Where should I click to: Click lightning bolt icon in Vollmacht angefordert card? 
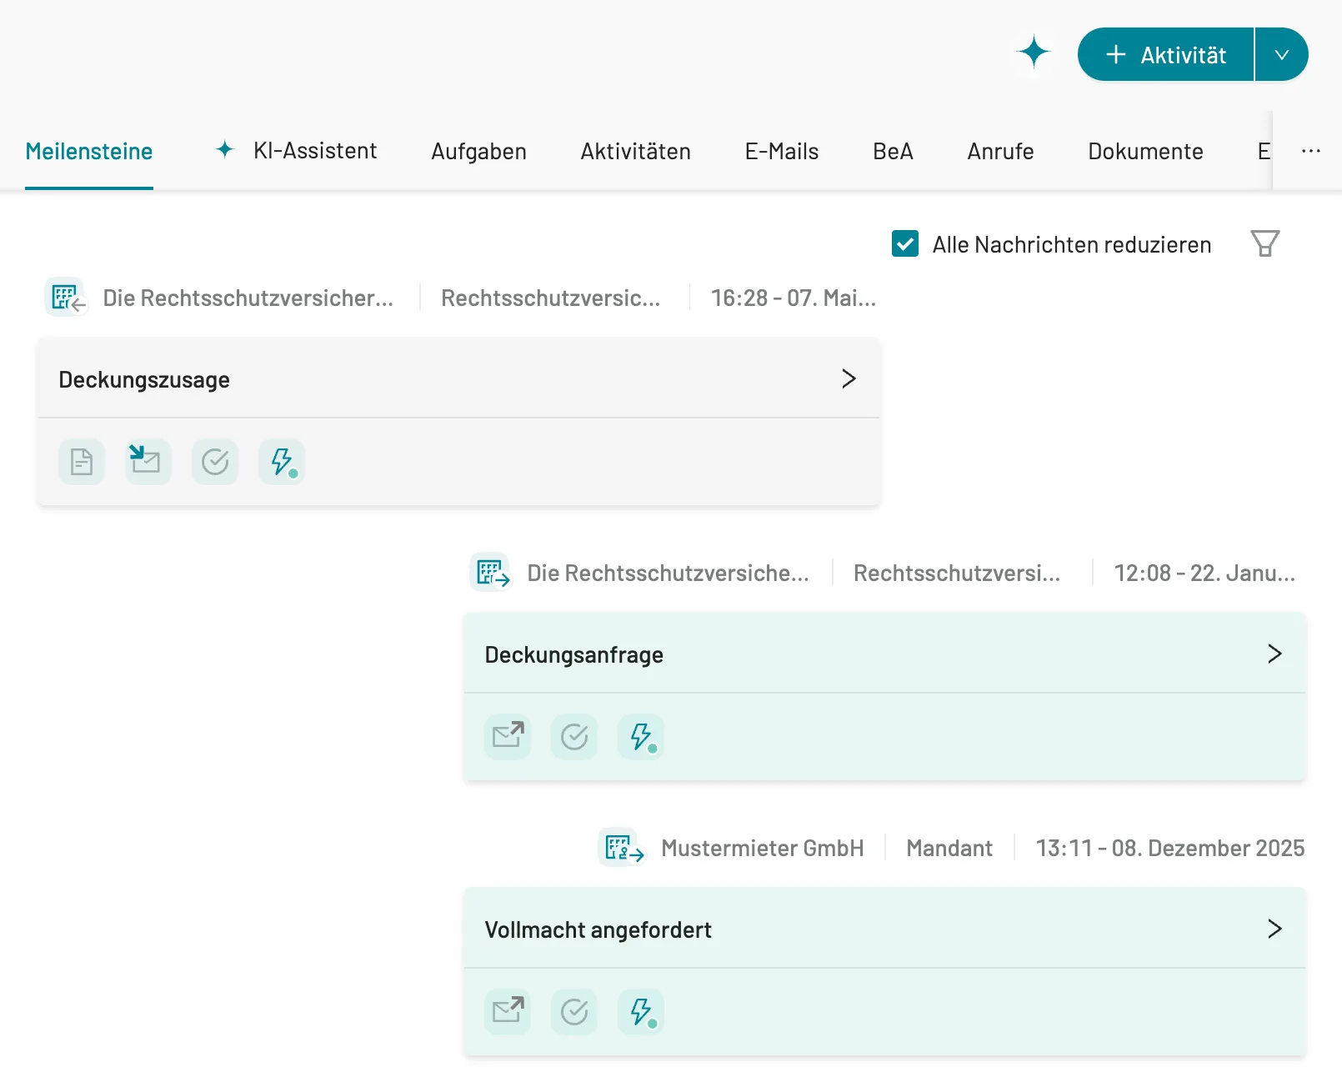point(641,1012)
